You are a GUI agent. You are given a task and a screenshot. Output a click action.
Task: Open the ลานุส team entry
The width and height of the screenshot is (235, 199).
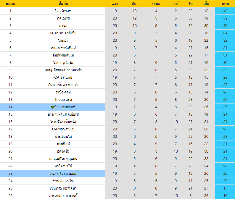click(x=63, y=26)
